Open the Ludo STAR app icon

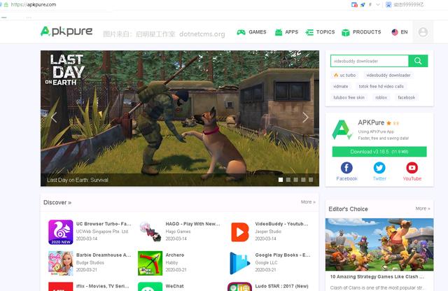(x=239, y=286)
